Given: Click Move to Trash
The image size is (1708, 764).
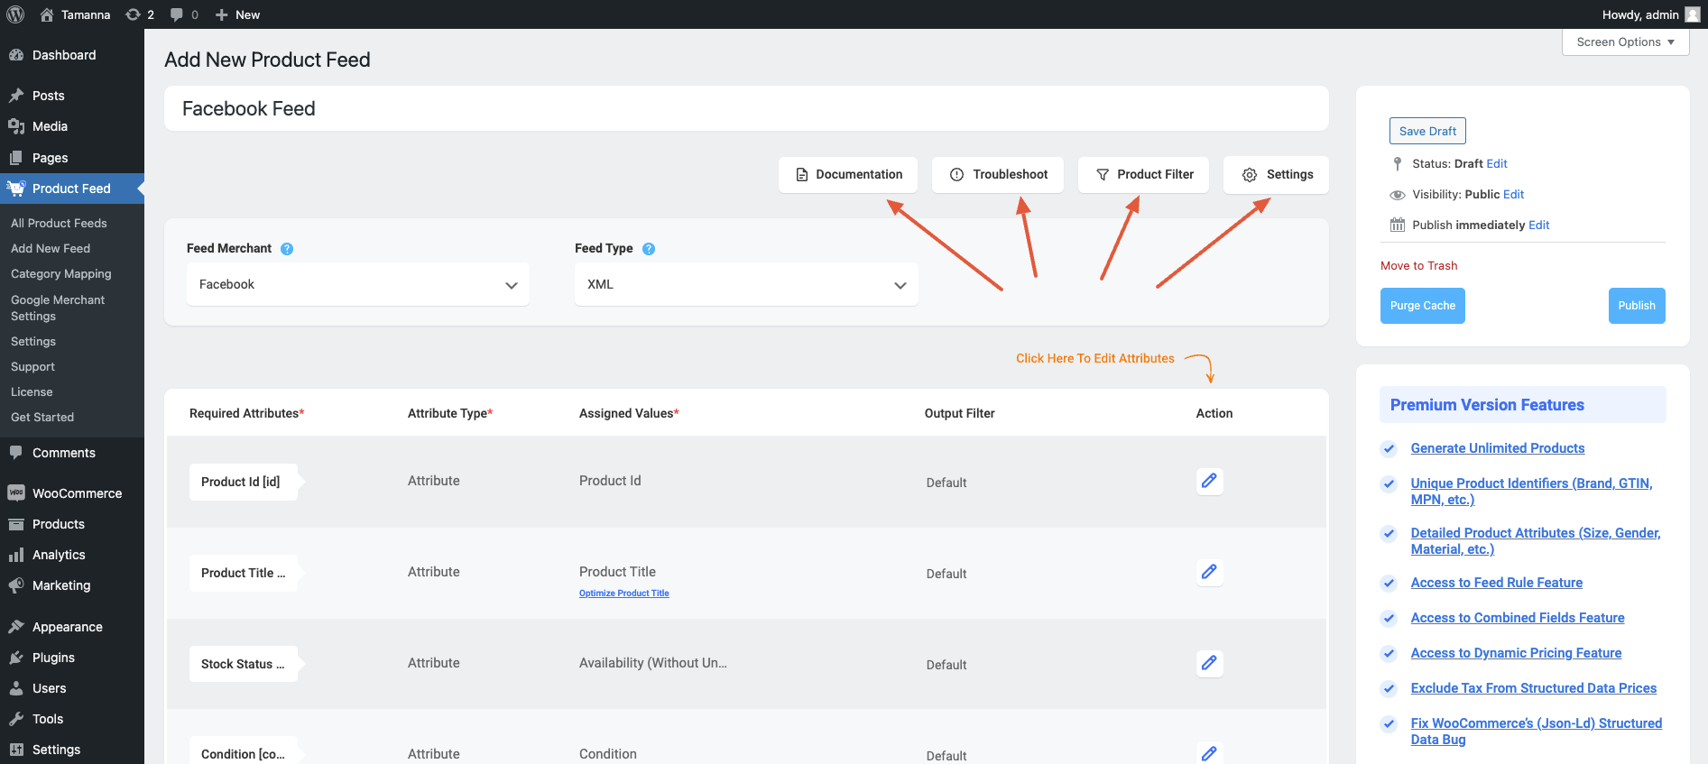Looking at the screenshot, I should 1418,266.
